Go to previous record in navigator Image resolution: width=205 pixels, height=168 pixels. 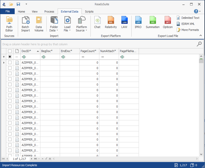[x=7, y=159]
